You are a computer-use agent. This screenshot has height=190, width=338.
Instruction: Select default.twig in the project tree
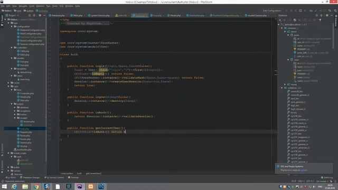click(x=24, y=72)
